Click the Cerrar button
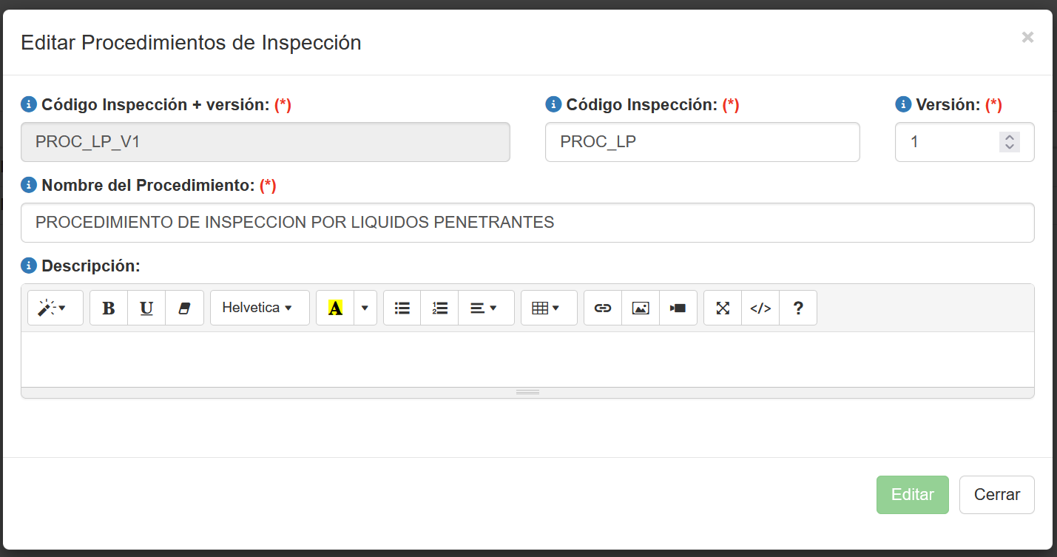Viewport: 1057px width, 557px height. point(996,495)
